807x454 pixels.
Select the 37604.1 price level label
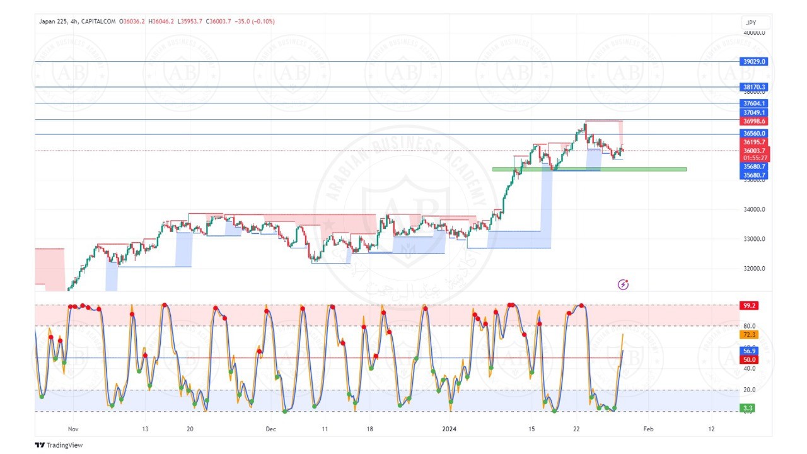click(754, 103)
